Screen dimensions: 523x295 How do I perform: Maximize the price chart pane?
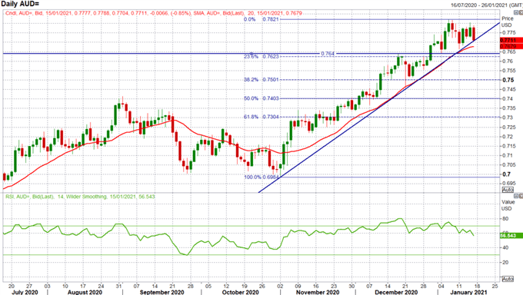516,12
